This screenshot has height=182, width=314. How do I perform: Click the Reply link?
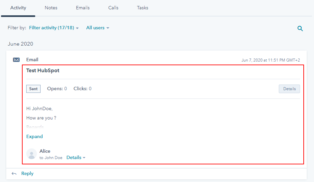(27, 173)
